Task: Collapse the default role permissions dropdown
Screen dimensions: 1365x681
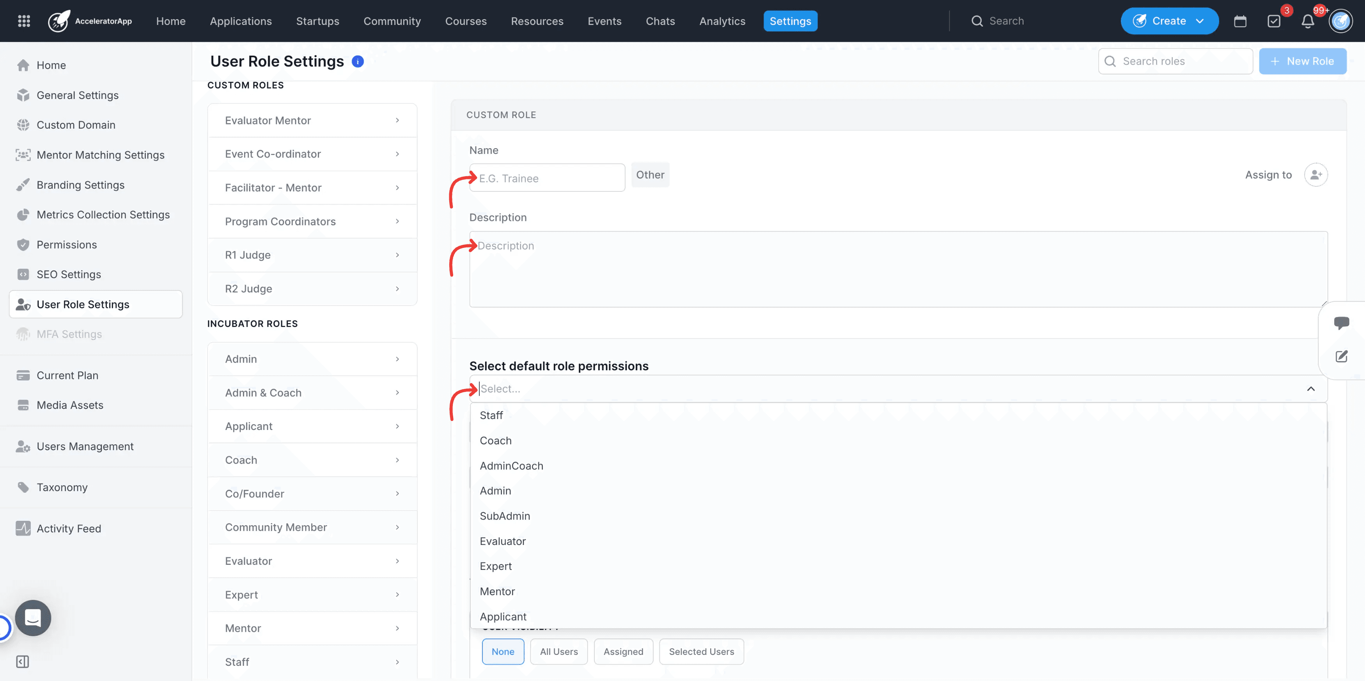Action: click(1310, 389)
